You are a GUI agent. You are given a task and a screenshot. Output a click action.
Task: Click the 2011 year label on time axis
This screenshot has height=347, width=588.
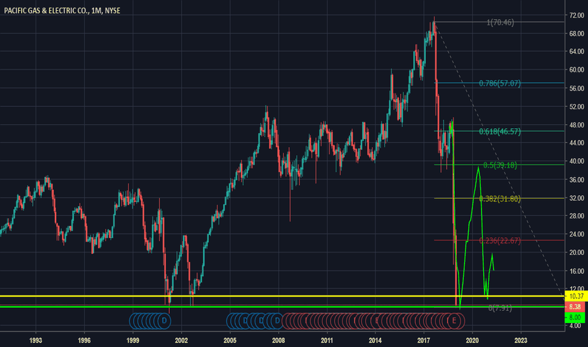click(x=327, y=341)
